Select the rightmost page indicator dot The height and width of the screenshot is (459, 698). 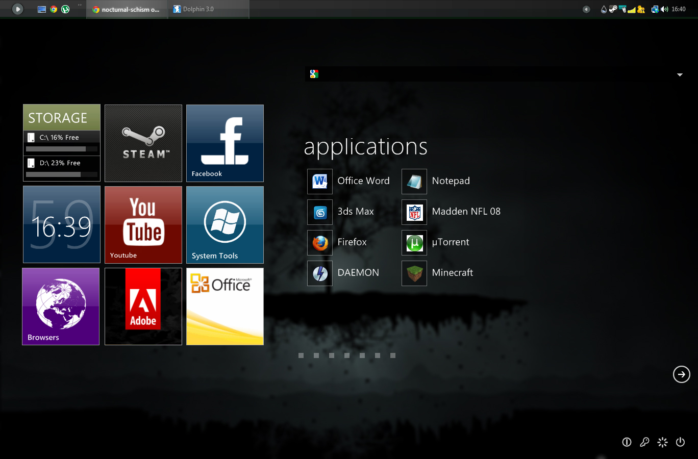coord(393,355)
